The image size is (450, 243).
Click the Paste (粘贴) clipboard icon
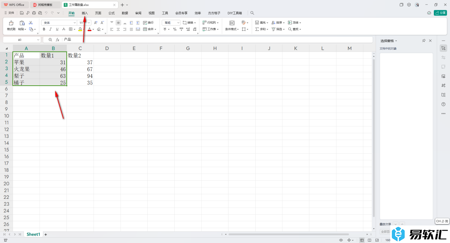click(x=22, y=23)
